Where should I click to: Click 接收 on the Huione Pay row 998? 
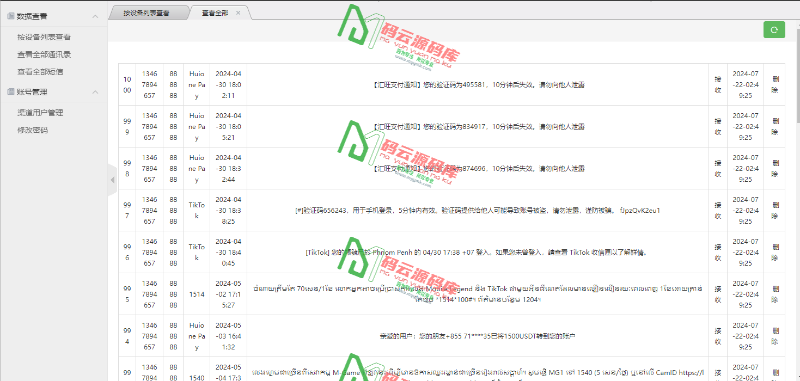tap(718, 168)
